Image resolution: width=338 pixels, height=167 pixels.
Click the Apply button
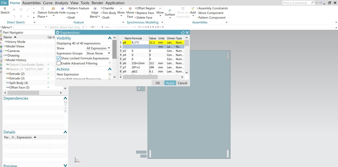pos(170,83)
